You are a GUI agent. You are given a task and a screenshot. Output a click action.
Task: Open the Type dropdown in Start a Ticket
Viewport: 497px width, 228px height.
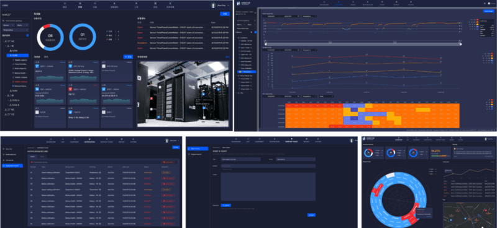point(240,159)
